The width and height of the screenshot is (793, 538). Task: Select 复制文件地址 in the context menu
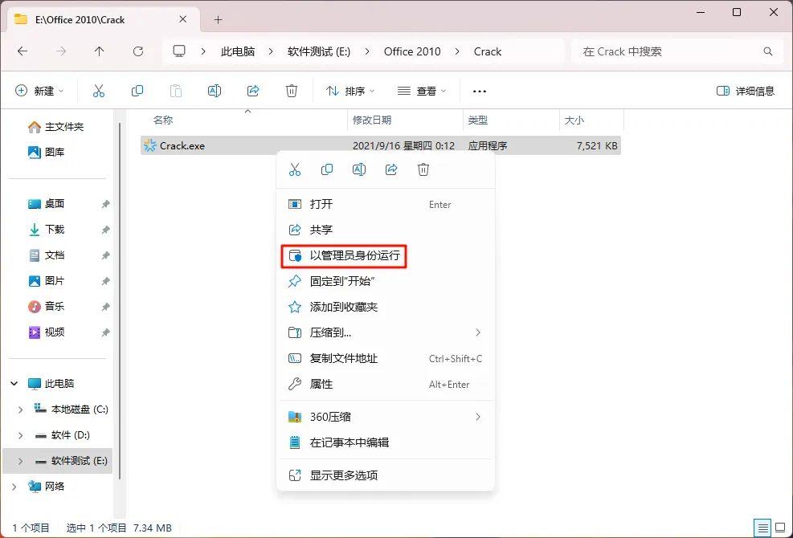386,358
